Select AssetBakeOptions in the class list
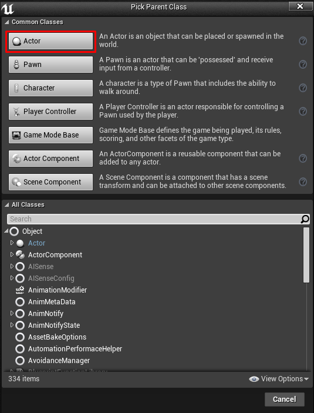 [x=57, y=337]
